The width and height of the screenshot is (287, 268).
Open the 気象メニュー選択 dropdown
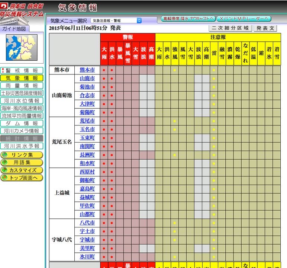116,21
